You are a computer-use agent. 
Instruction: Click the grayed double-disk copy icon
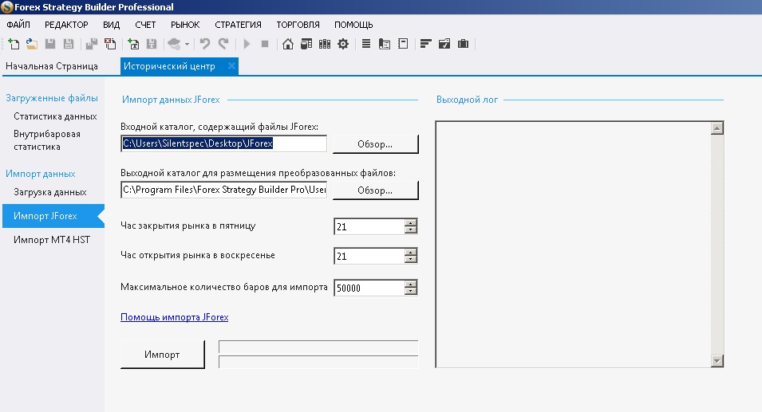point(92,44)
